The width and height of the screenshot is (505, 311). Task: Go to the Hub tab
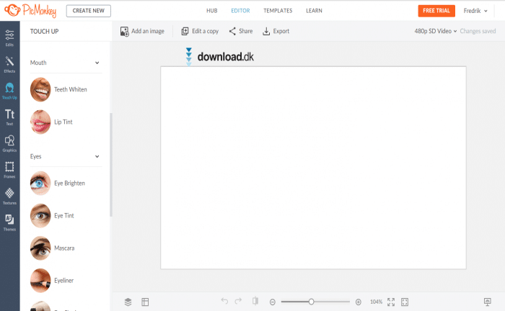tap(211, 11)
